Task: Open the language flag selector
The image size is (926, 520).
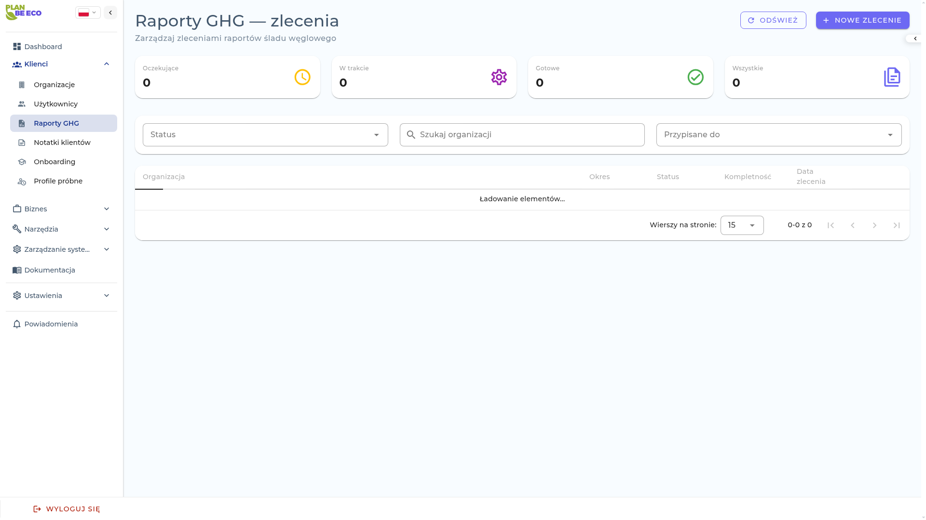Action: 88,13
